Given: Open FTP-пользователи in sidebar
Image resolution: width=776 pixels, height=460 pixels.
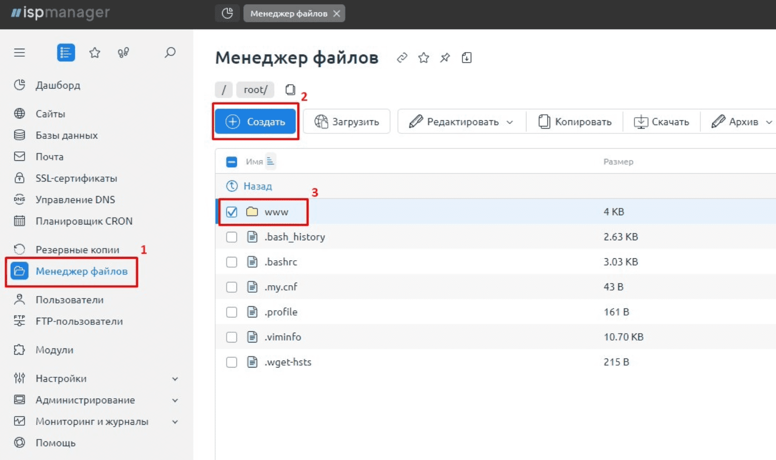Looking at the screenshot, I should tap(79, 321).
